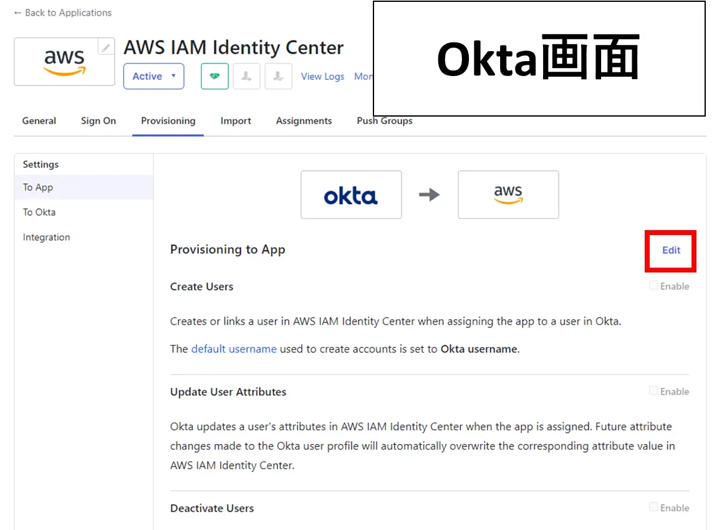The width and height of the screenshot is (722, 530).
Task: Open View Logs link
Action: tap(323, 77)
